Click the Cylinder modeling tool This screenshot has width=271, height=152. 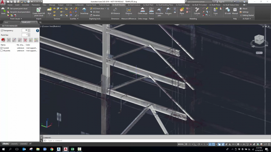click(x=197, y=10)
